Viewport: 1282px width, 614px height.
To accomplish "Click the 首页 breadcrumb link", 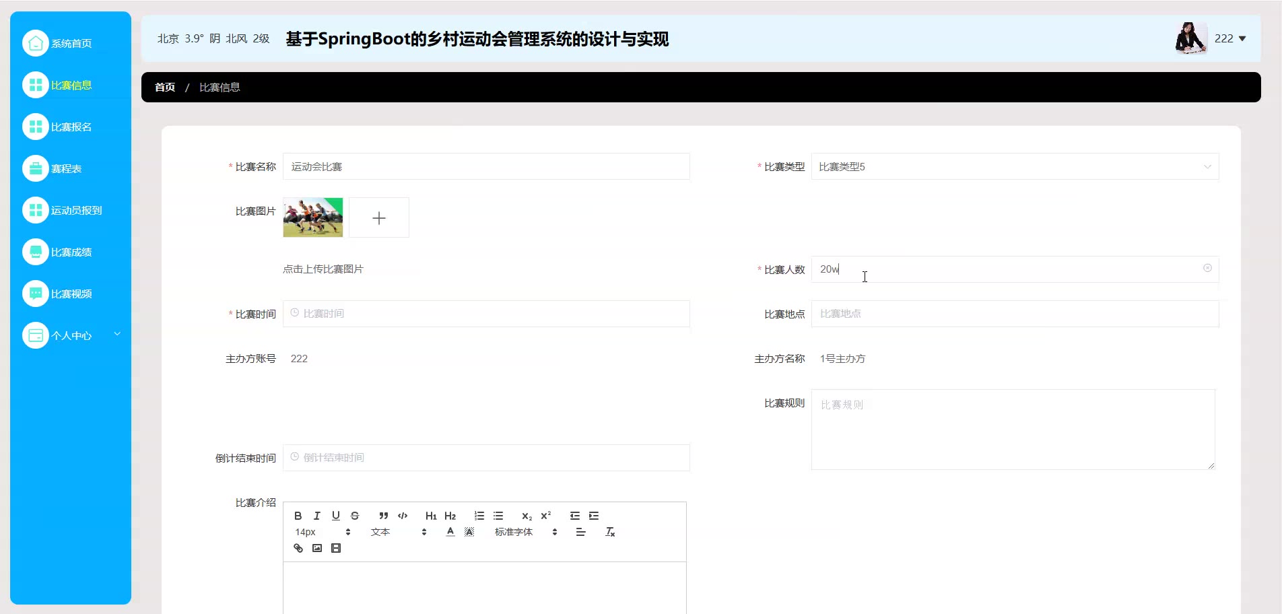I will 165,88.
